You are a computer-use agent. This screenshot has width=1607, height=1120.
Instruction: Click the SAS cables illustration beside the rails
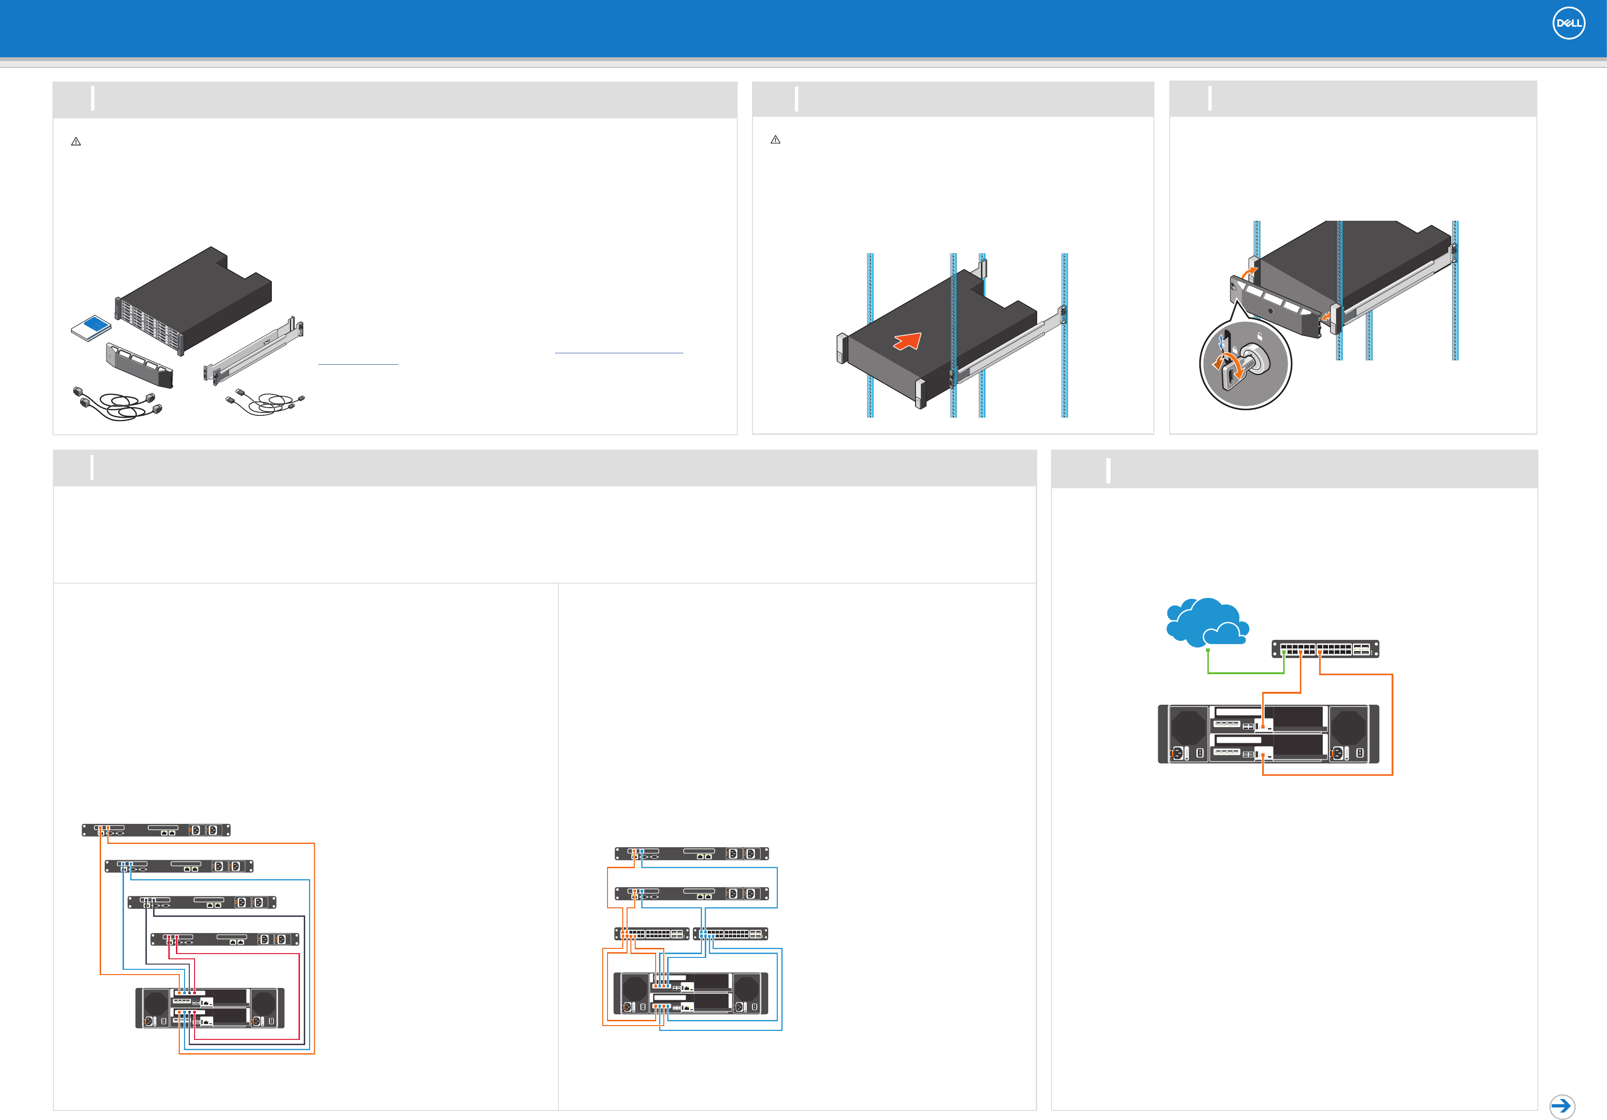[x=266, y=402]
